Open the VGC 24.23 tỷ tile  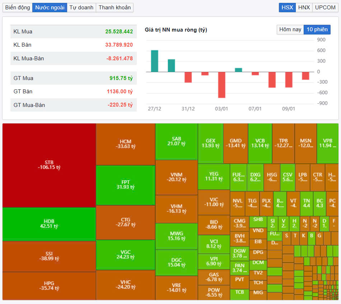pyautogui.click(x=126, y=255)
